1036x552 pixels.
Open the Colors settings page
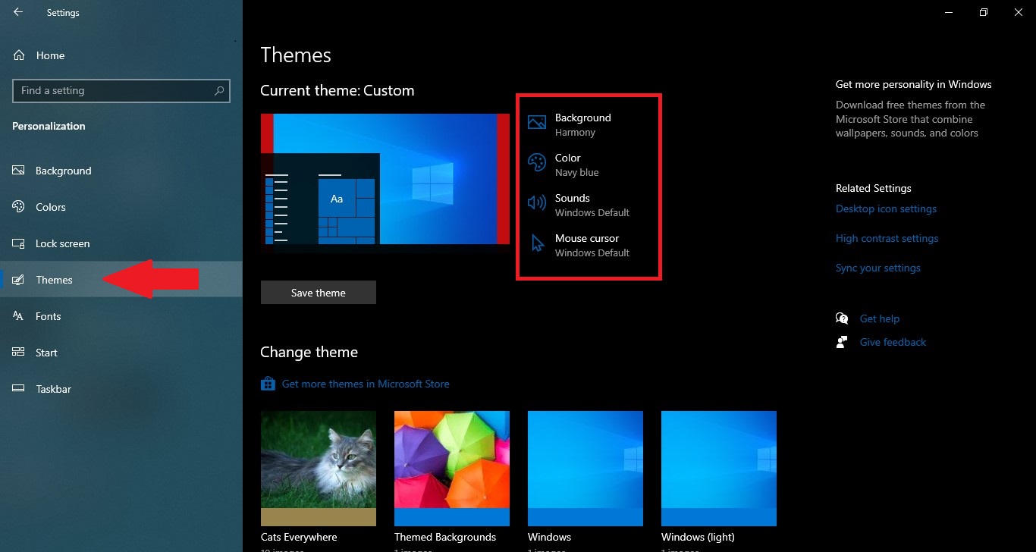pos(121,207)
